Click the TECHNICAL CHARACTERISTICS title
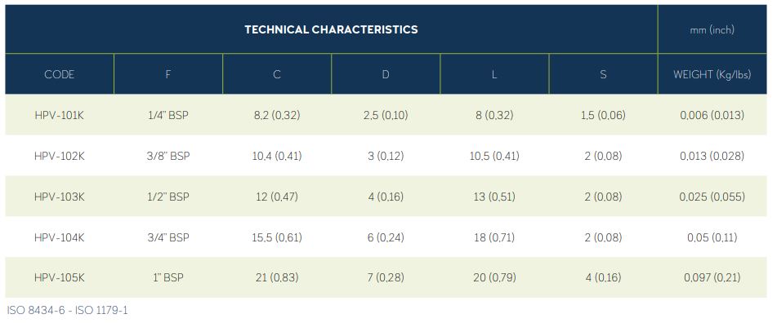 click(x=331, y=29)
